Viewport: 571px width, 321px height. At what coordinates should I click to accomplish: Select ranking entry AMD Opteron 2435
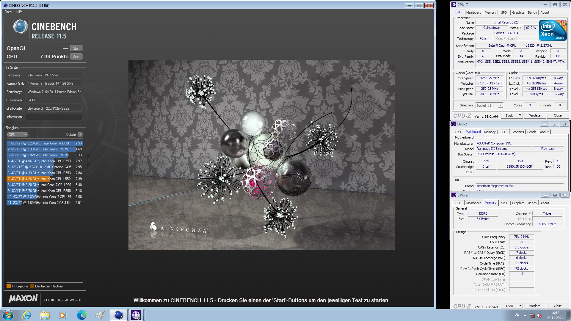click(45, 167)
